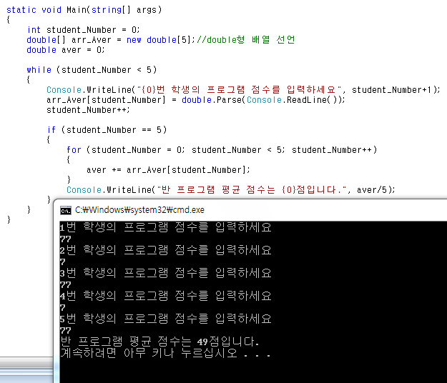This screenshot has width=447, height=383.
Task: Click Console.WriteLine with '평균 점수는' string
Action: (x=231, y=189)
